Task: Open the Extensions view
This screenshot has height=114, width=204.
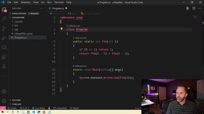Action: coord(4,57)
